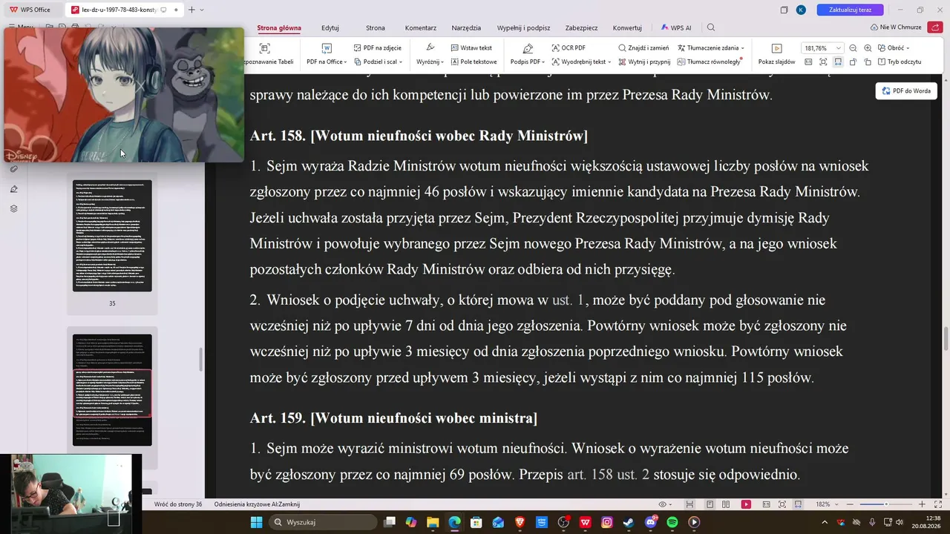Select the page 35 thumbnail
950x534 pixels.
point(112,236)
